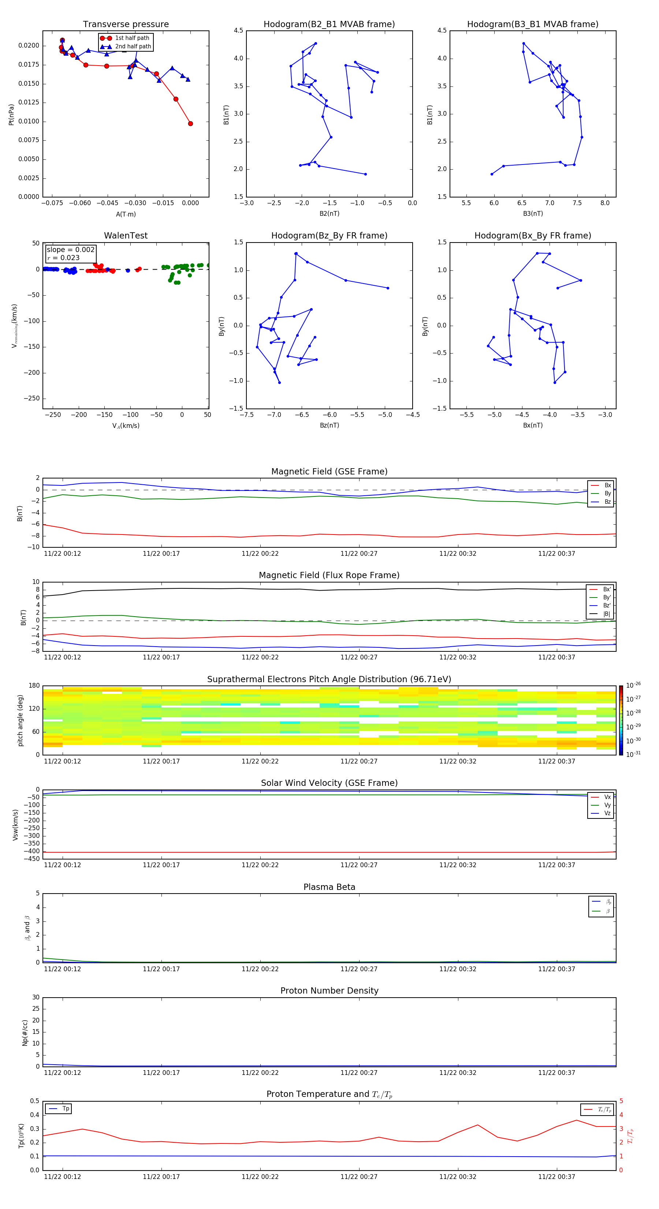The image size is (659, 1209).
Task: Click the WalenTest plot title
Action: pyautogui.click(x=126, y=236)
